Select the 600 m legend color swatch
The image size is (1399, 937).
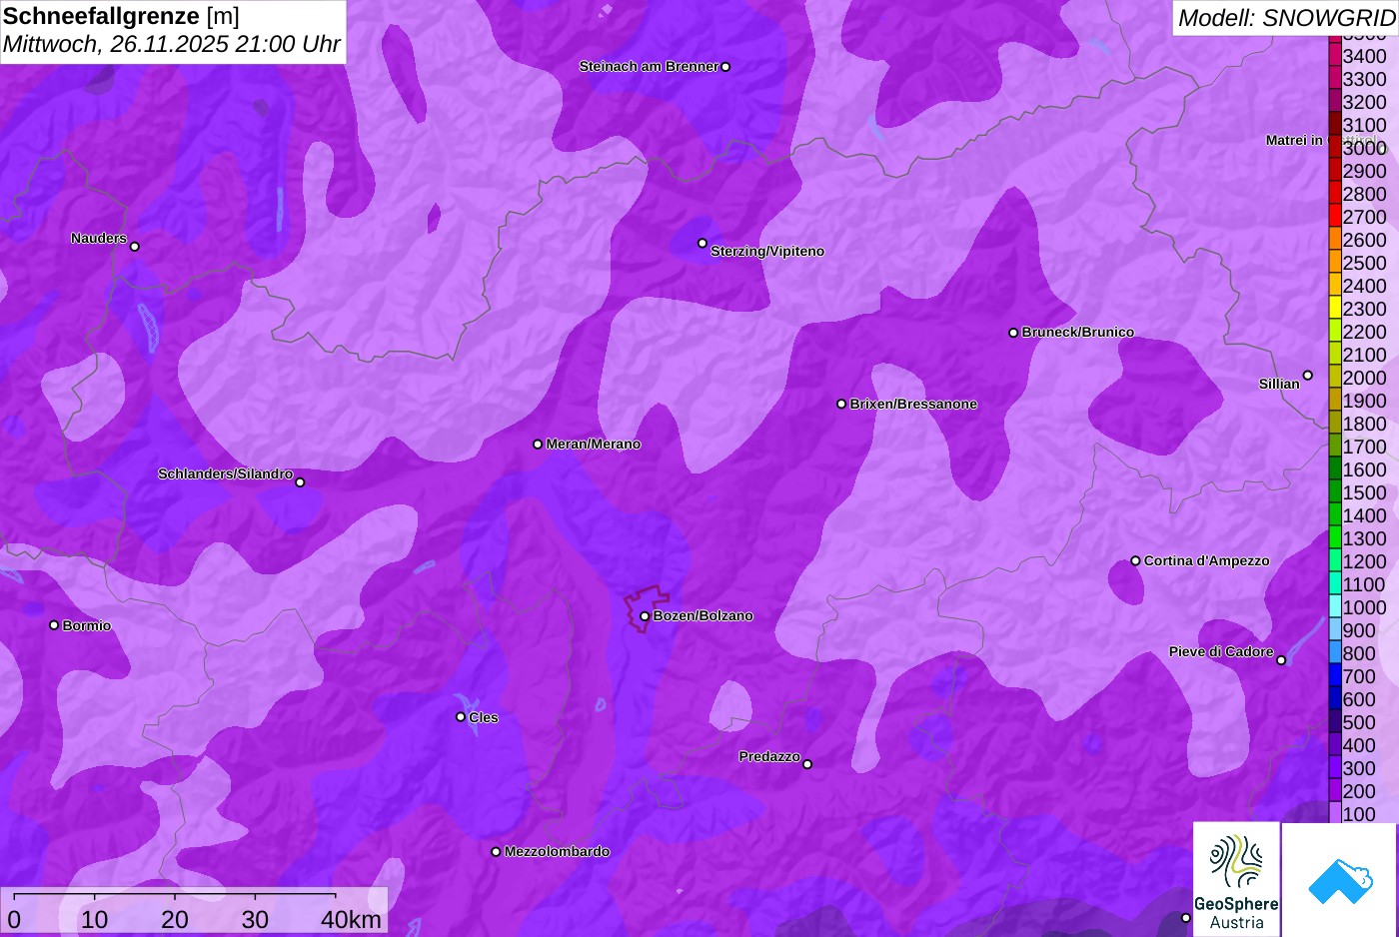tap(1335, 698)
